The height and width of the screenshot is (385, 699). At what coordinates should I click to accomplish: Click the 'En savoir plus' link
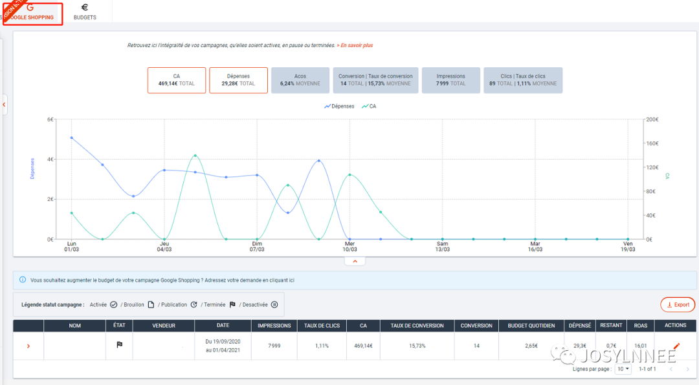(x=356, y=45)
